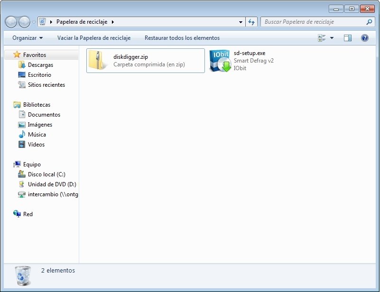Refresh the Papelera de reciclaje view
Image resolution: width=380 pixels, height=292 pixels.
pos(251,22)
